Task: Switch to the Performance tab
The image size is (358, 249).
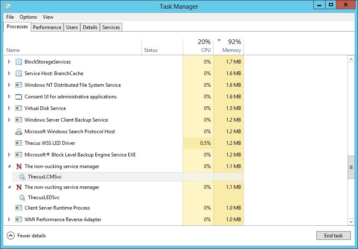Action: tap(47, 27)
